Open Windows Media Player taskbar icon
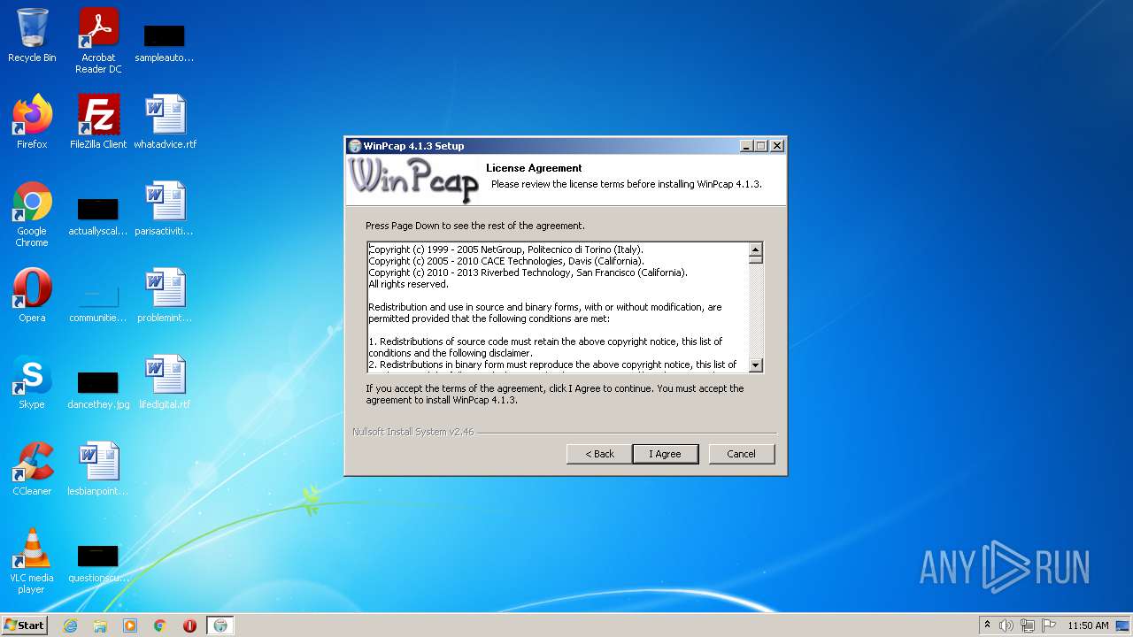 (x=130, y=625)
